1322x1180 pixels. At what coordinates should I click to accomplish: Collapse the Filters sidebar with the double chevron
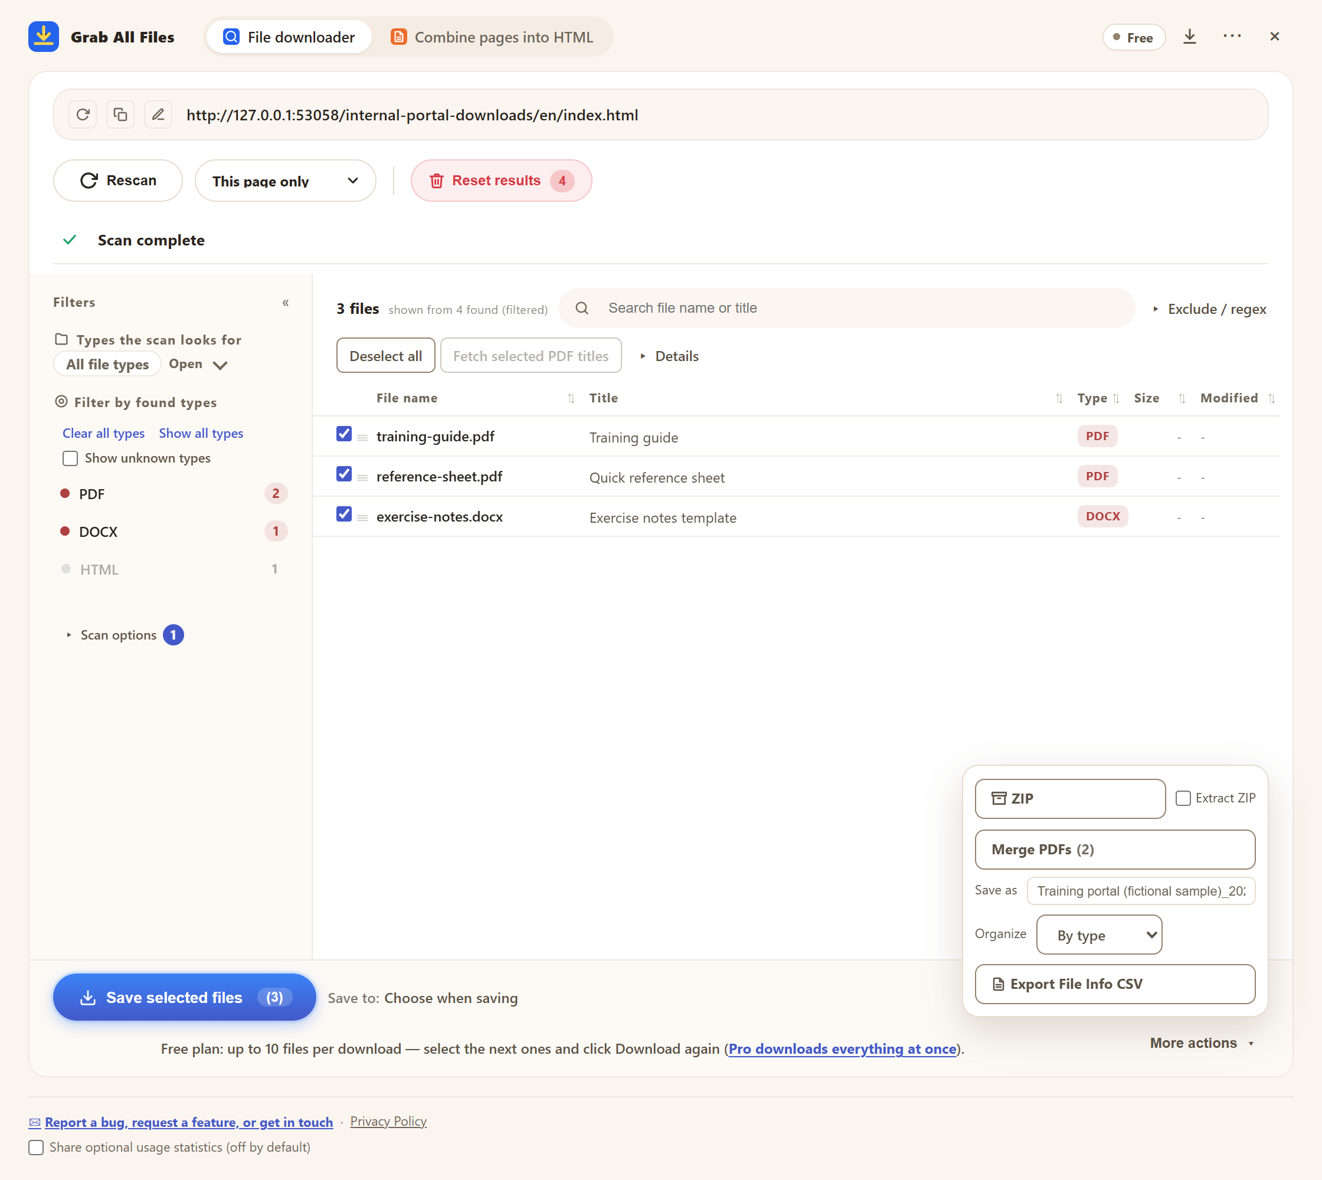286,303
